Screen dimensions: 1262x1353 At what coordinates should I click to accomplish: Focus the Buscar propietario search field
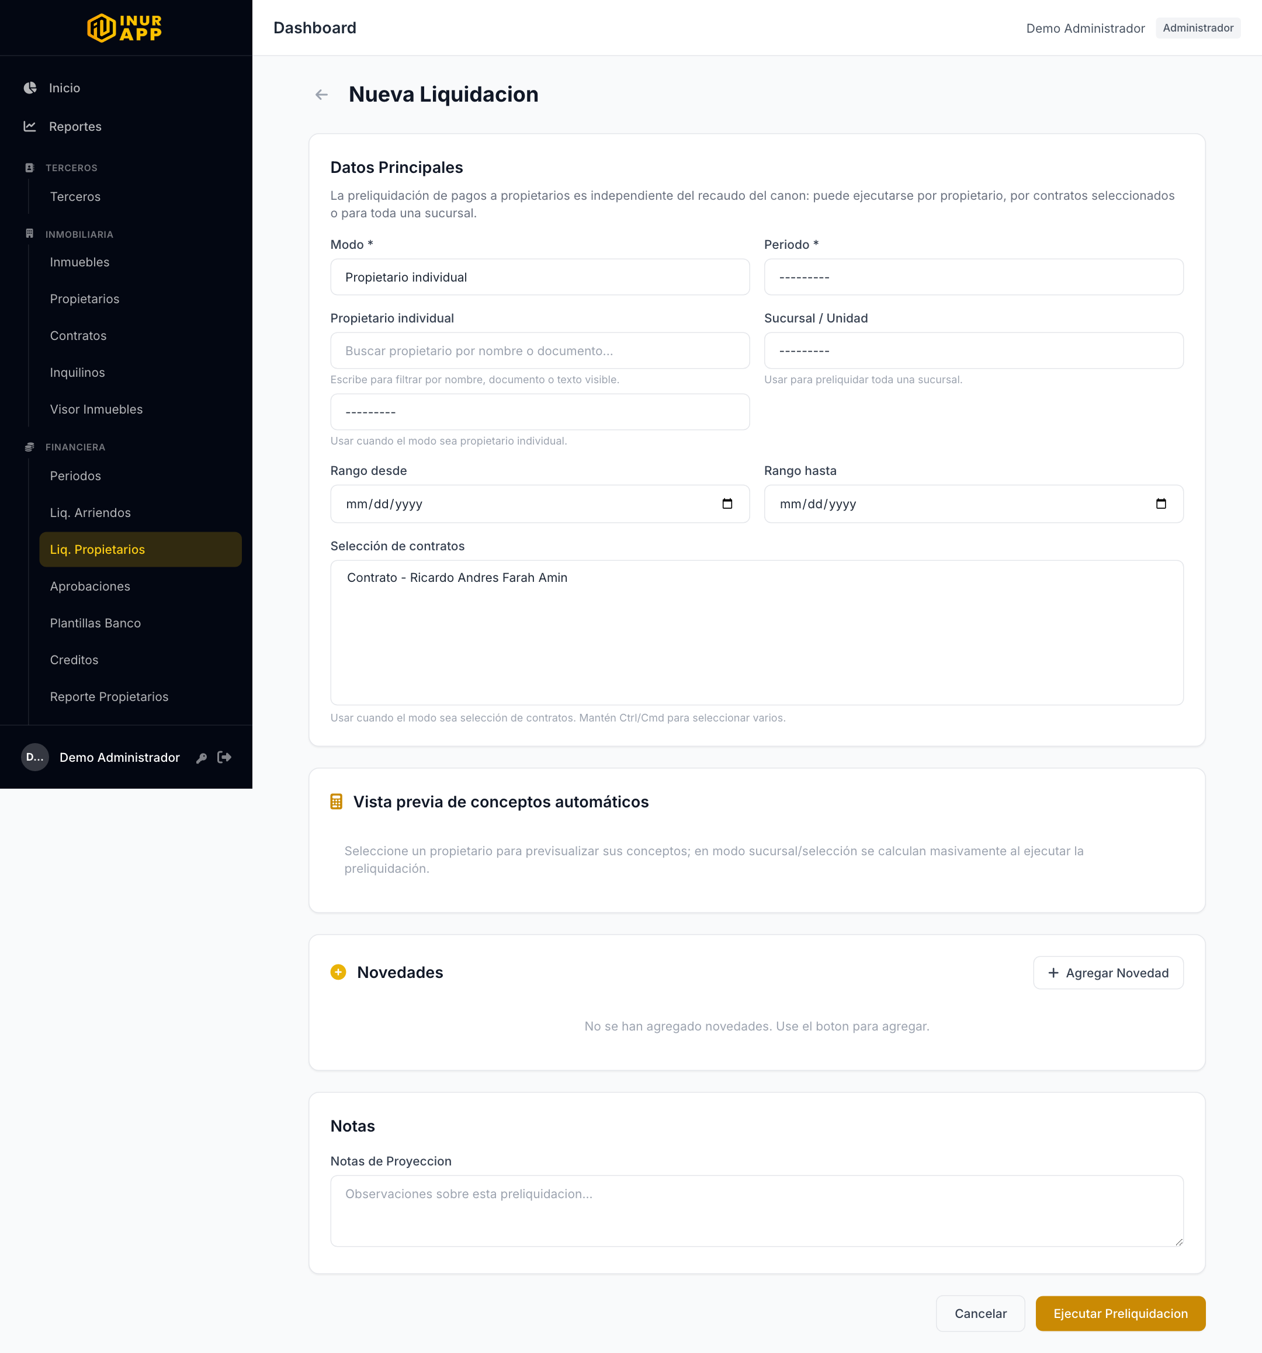[x=540, y=351]
